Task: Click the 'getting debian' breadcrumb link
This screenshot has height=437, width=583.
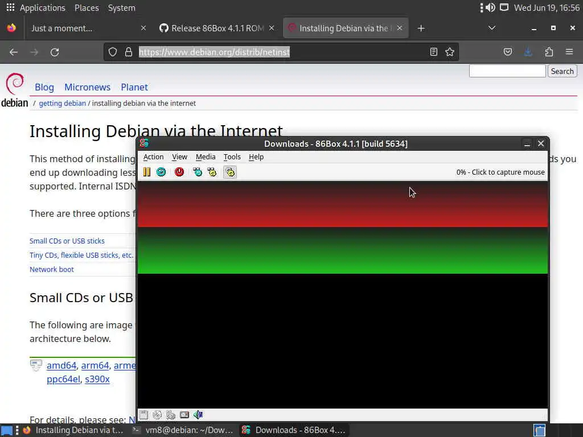Action: (62, 104)
